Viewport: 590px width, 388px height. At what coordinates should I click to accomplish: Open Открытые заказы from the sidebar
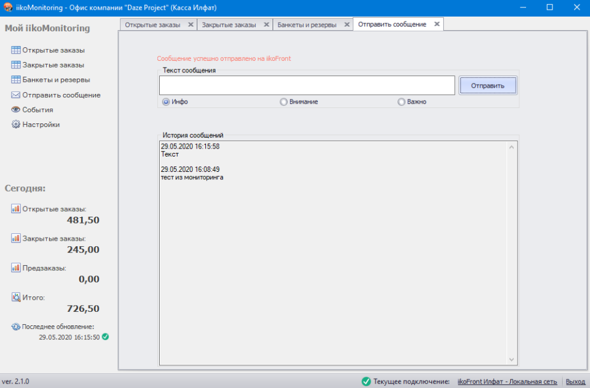click(x=53, y=50)
